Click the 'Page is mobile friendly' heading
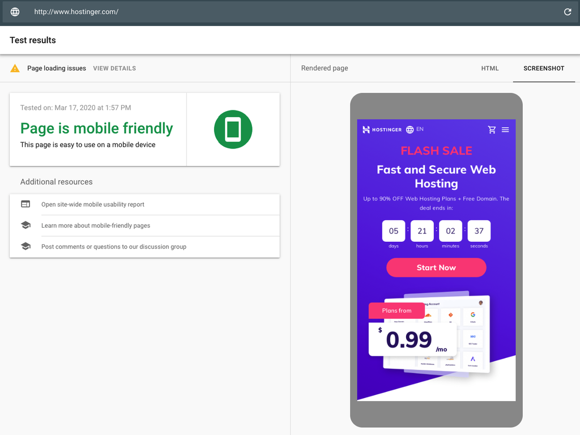Image resolution: width=580 pixels, height=435 pixels. (x=96, y=129)
